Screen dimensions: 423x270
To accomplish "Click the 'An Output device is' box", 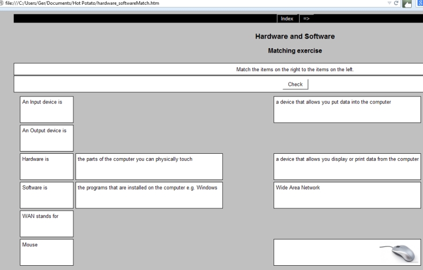I will pyautogui.click(x=47, y=138).
